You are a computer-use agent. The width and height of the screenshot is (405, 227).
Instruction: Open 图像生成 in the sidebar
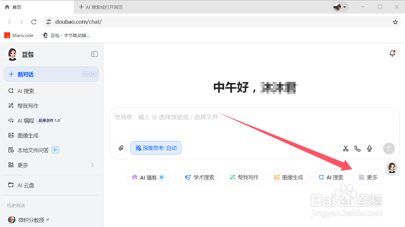tap(51, 135)
